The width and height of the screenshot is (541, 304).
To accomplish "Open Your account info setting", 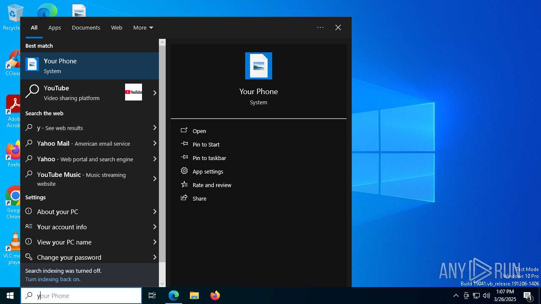I will point(90,227).
